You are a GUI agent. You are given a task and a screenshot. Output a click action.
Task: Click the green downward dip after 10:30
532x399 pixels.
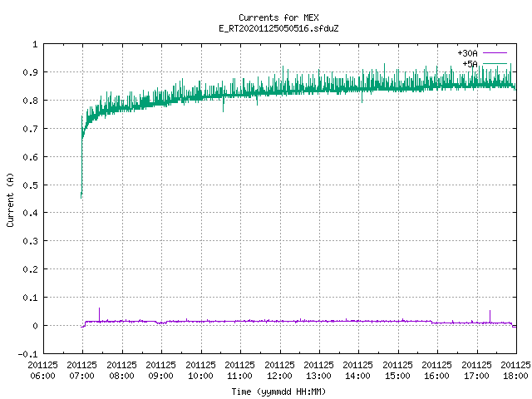223,106
